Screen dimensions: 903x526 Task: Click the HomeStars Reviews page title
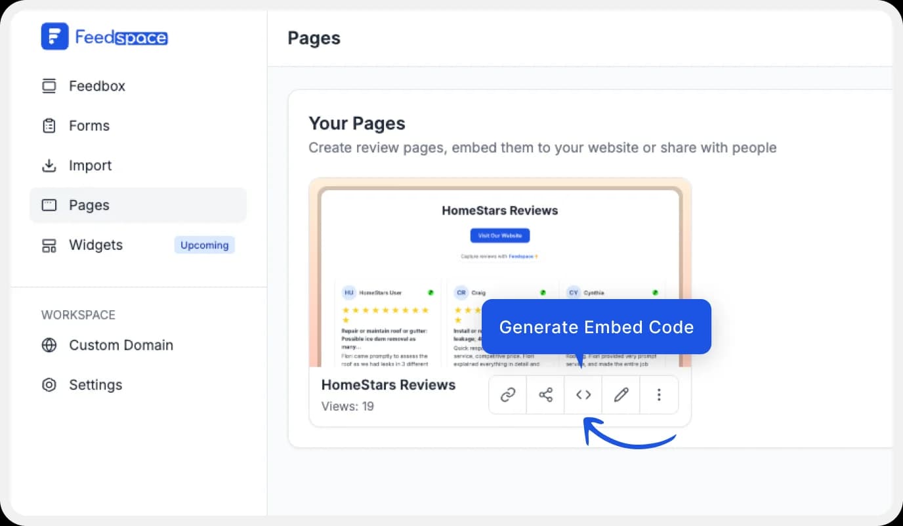tap(388, 385)
